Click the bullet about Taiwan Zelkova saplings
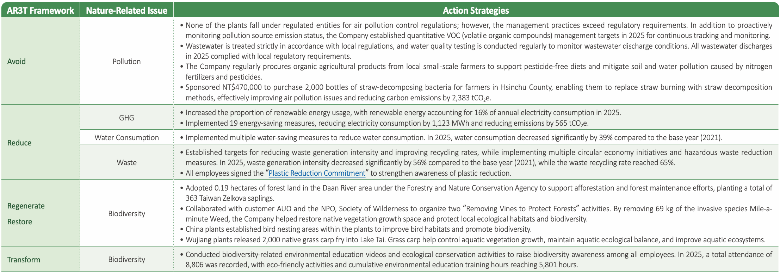The image size is (780, 274). point(476,193)
